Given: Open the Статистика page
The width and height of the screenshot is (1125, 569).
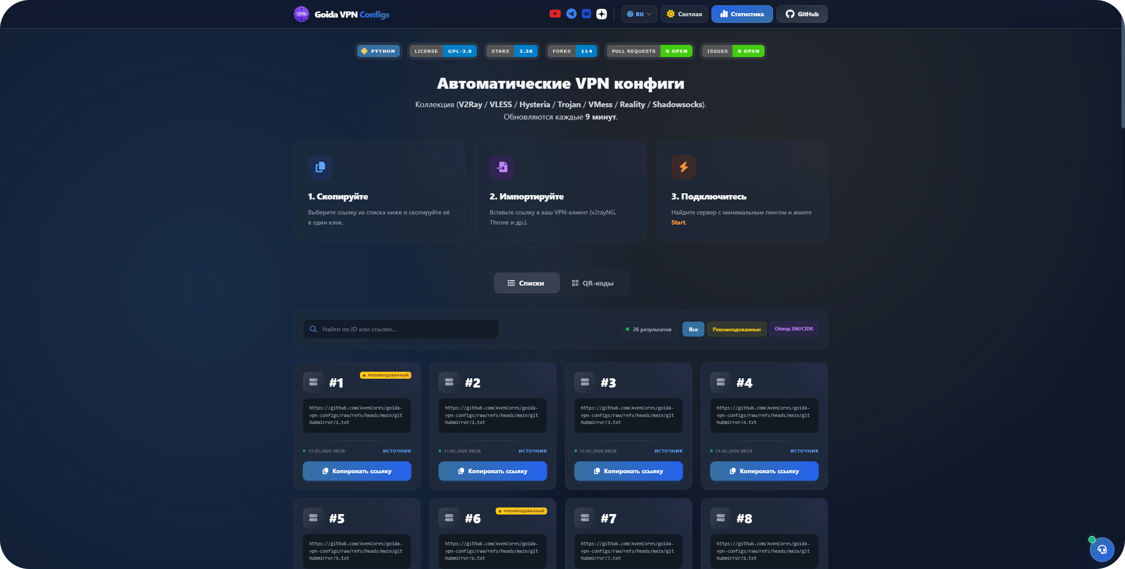Looking at the screenshot, I should click(x=742, y=14).
